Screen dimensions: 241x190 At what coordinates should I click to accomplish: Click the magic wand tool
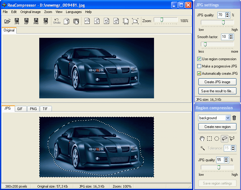(x=203, y=148)
